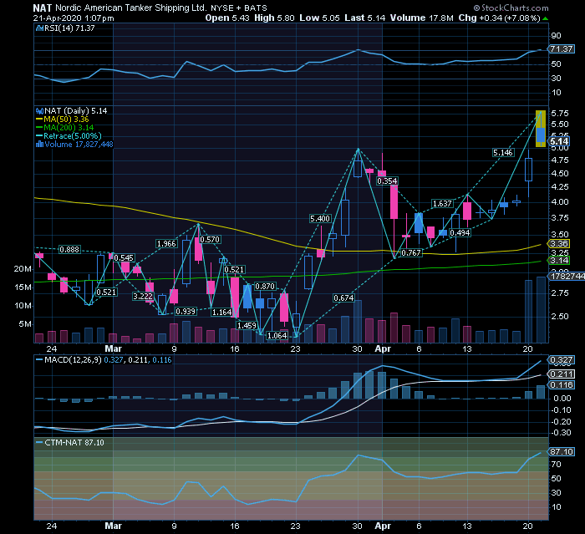
Task: Click the 5.400 retracement label
Action: tap(320, 219)
